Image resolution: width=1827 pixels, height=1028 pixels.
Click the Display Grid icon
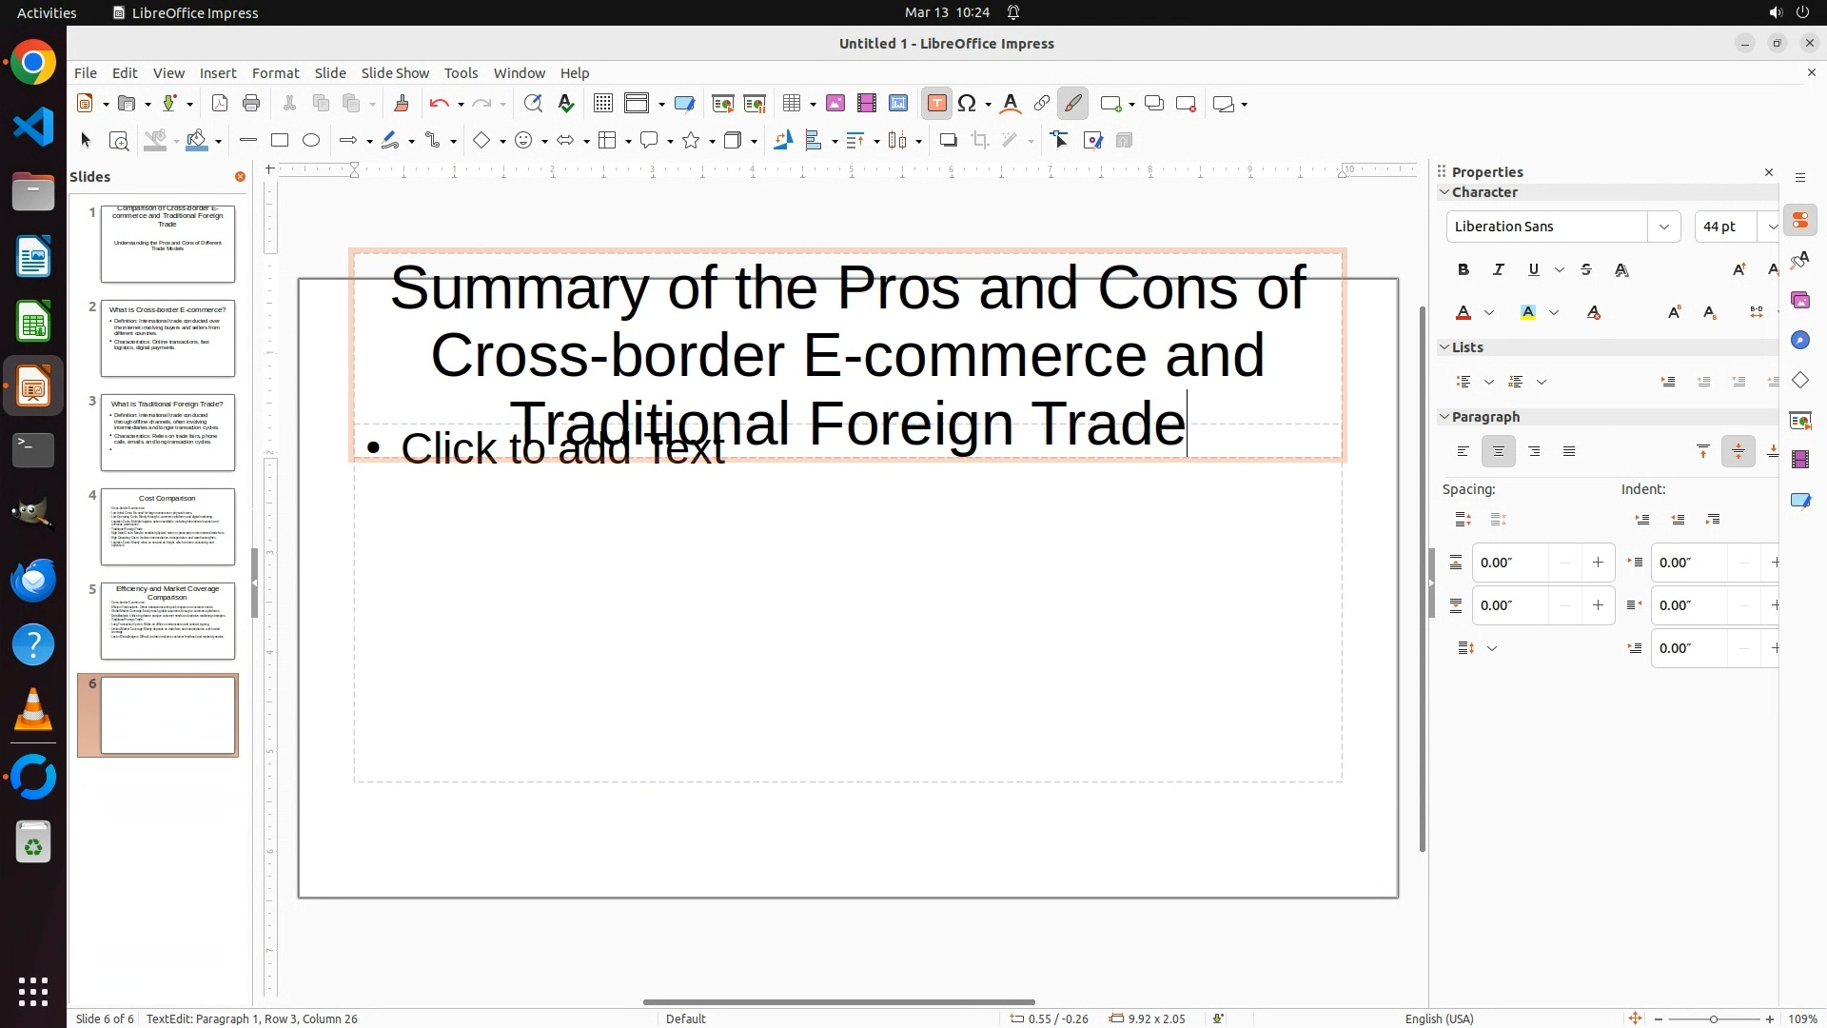tap(602, 104)
